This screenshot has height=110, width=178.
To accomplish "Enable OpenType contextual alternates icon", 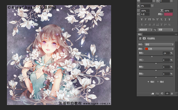I will click(146, 25).
